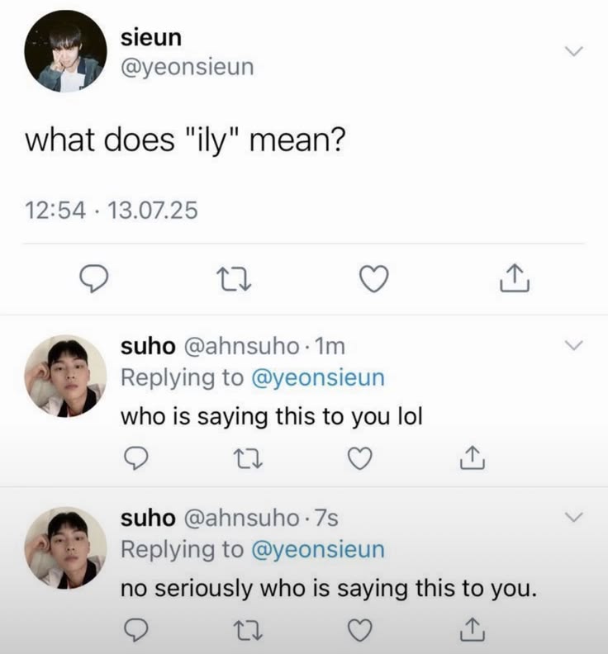Reply to sieun's "ily" tweet
Viewport: 608px width, 654px height.
[94, 278]
